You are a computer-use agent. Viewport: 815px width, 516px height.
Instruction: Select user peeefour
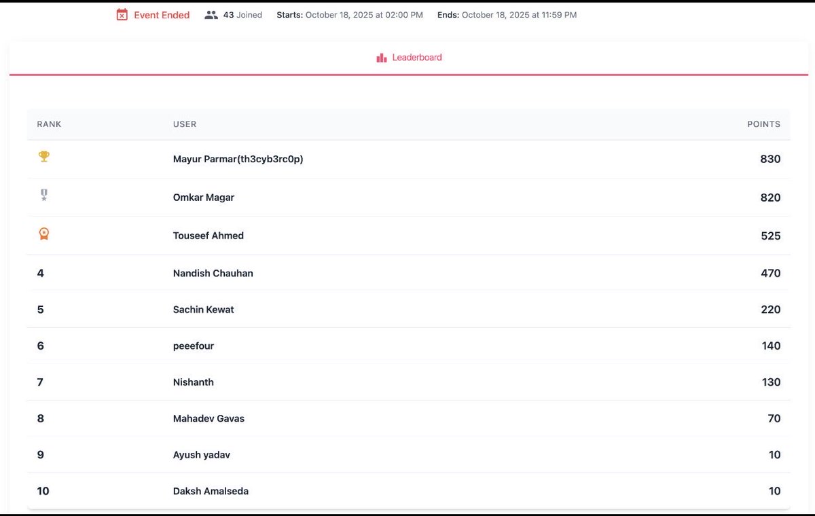point(194,346)
